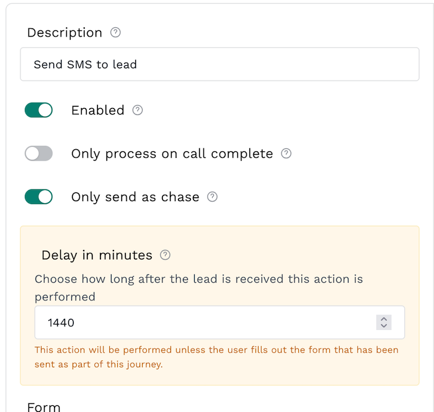The width and height of the screenshot is (434, 412).
Task: Show help for Only process on call complete
Action: click(x=286, y=154)
